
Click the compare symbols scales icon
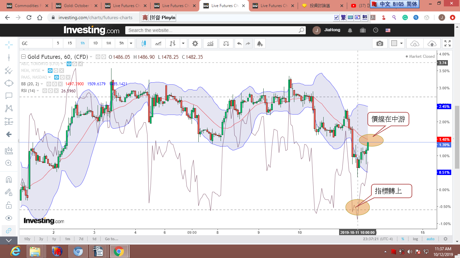[225, 43]
